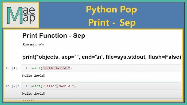Screen dimensions: 187x105
Task: Select the In [1] cell prompt
Action: click(13, 68)
